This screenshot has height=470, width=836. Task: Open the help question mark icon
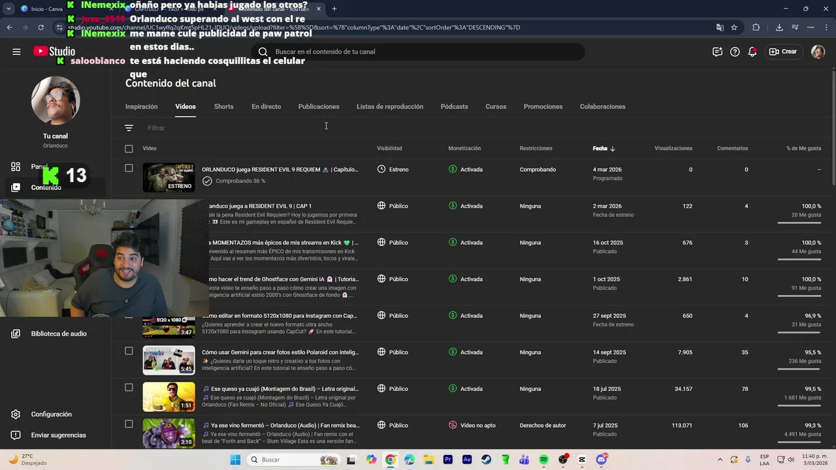pos(735,52)
